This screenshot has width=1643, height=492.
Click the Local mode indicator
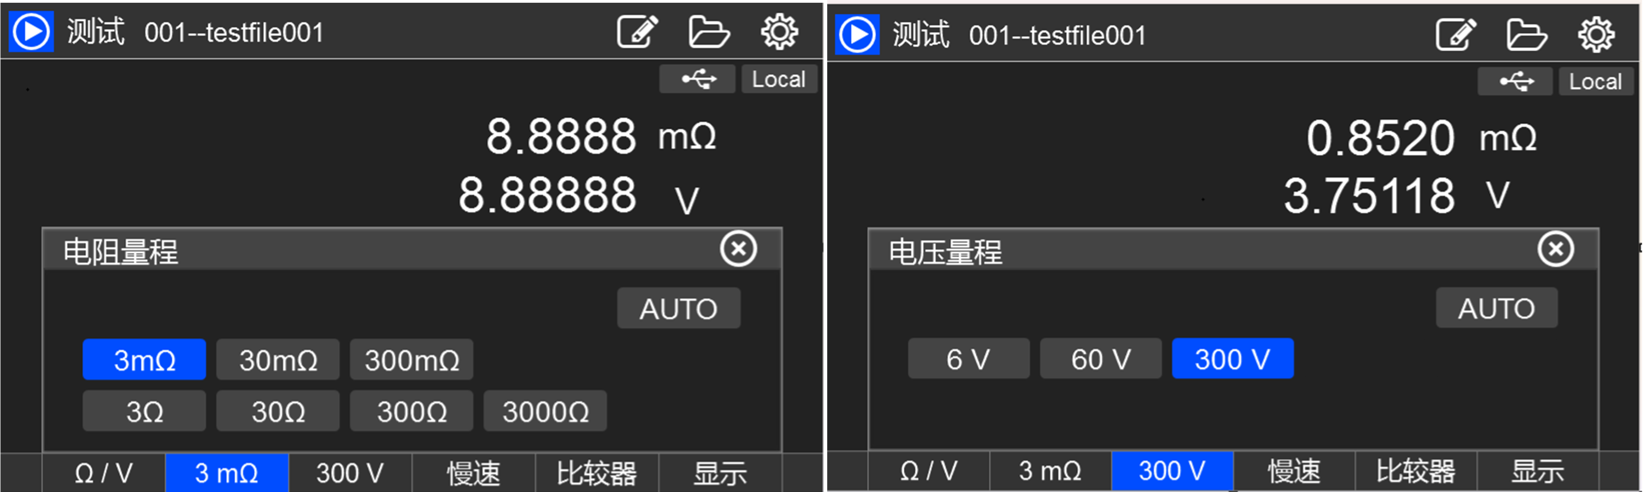tap(780, 79)
